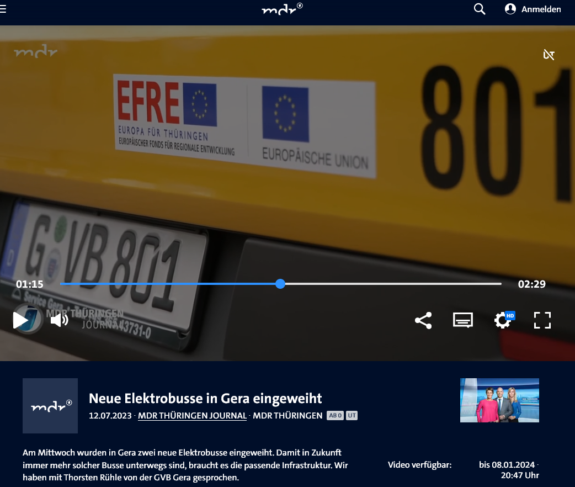Image resolution: width=575 pixels, height=487 pixels.
Task: Click the MDR channel logo tile
Action: (x=50, y=406)
